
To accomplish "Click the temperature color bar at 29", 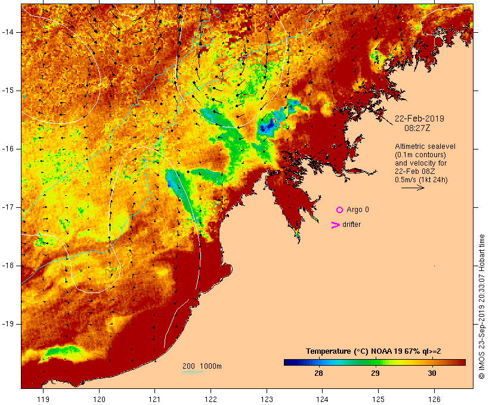I will click(376, 362).
